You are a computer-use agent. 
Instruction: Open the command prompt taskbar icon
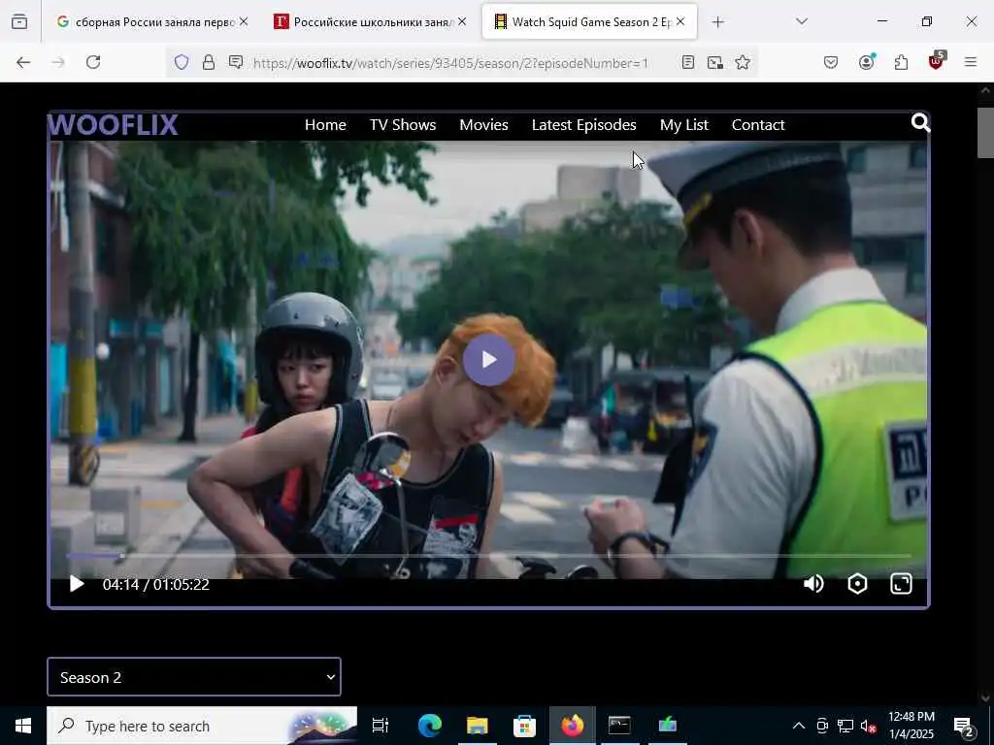(618, 726)
